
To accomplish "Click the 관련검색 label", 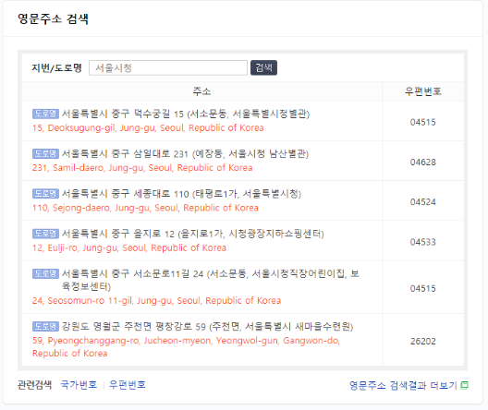I will [34, 385].
